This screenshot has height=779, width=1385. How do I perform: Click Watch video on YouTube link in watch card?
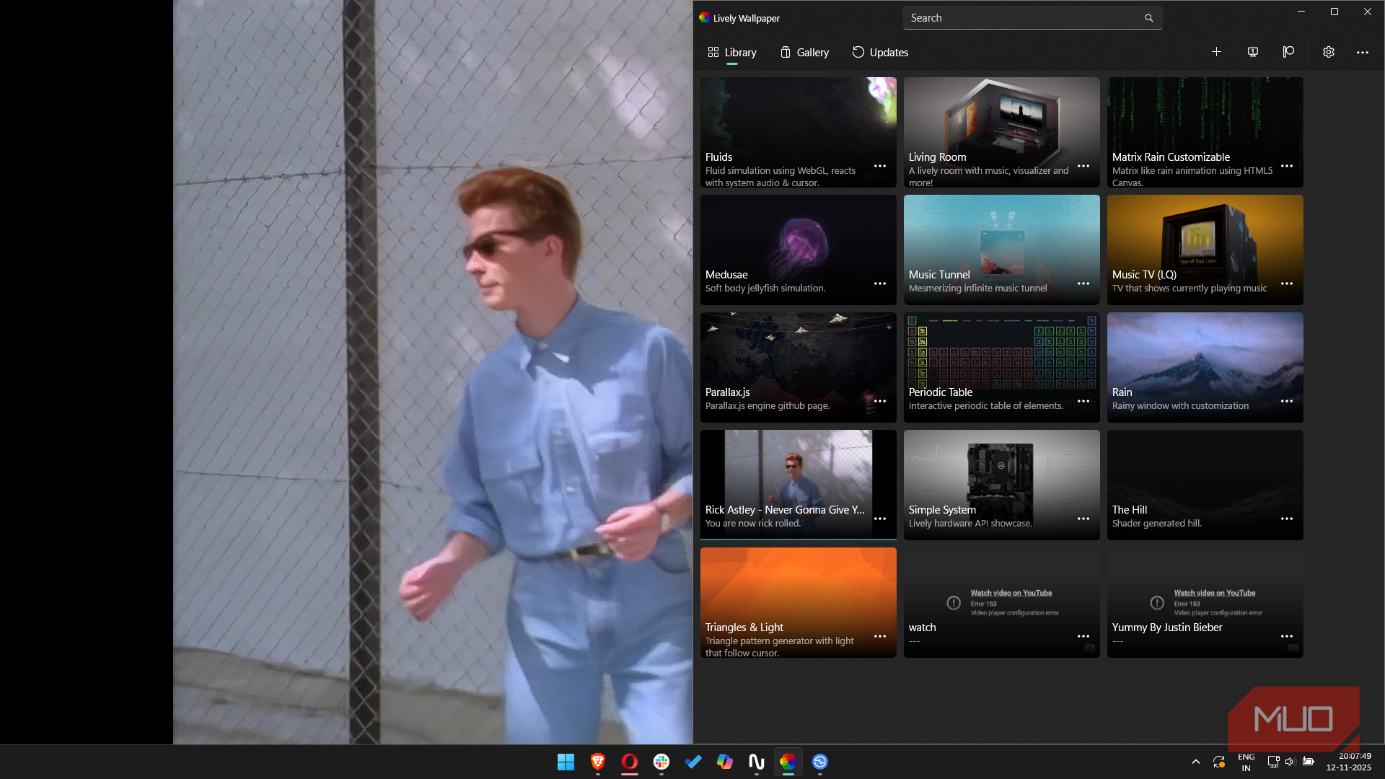click(1011, 593)
